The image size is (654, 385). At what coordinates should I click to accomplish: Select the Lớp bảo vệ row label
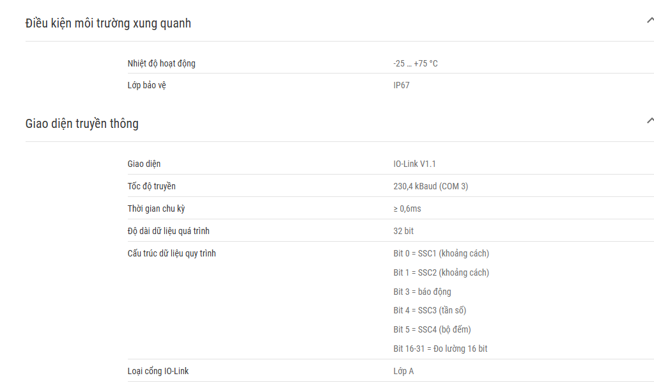click(147, 85)
